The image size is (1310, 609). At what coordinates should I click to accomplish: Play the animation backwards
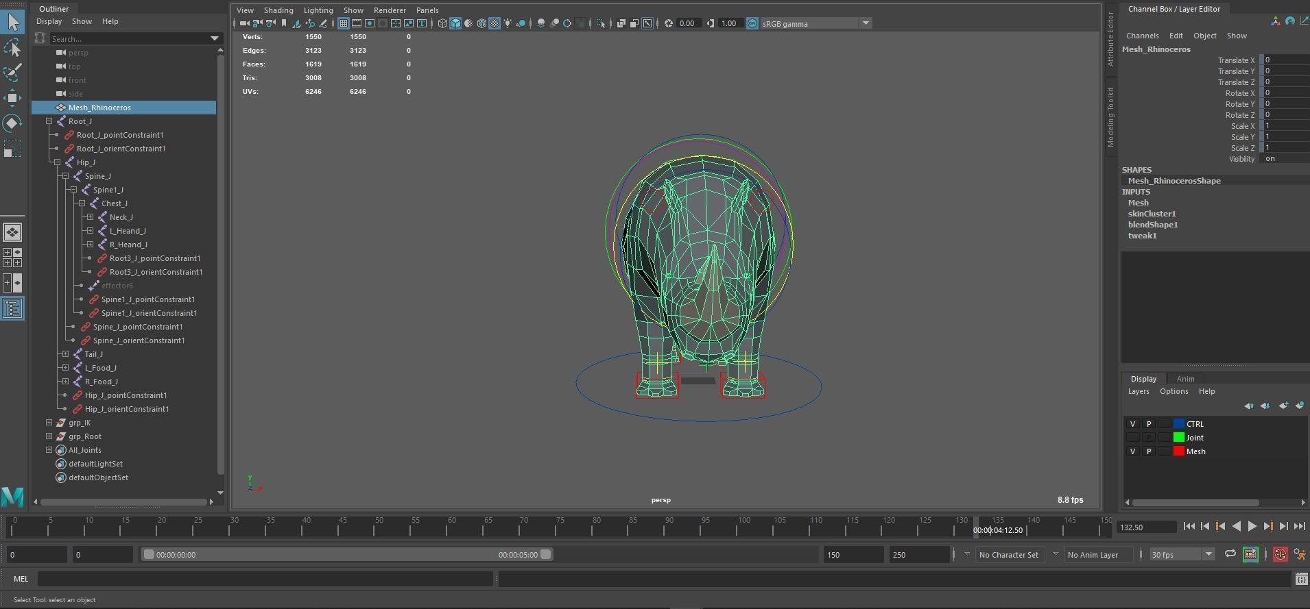point(1236,526)
